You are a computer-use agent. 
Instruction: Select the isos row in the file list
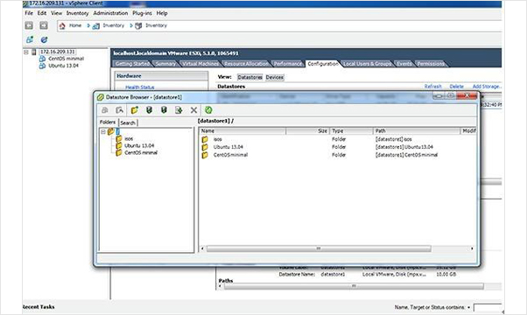pyautogui.click(x=338, y=139)
